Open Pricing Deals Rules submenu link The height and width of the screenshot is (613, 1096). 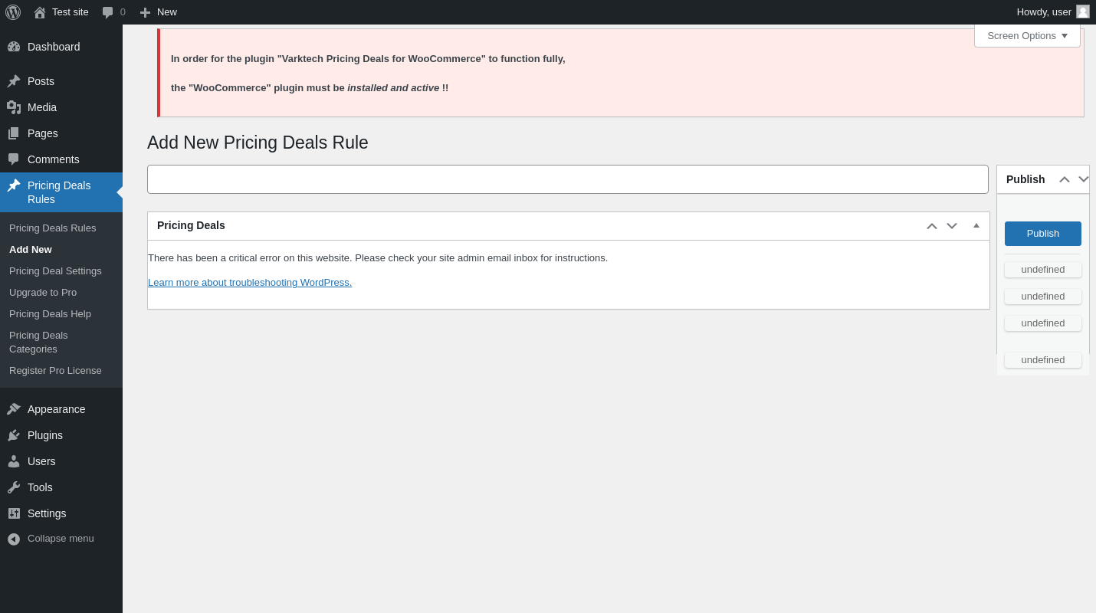point(52,228)
